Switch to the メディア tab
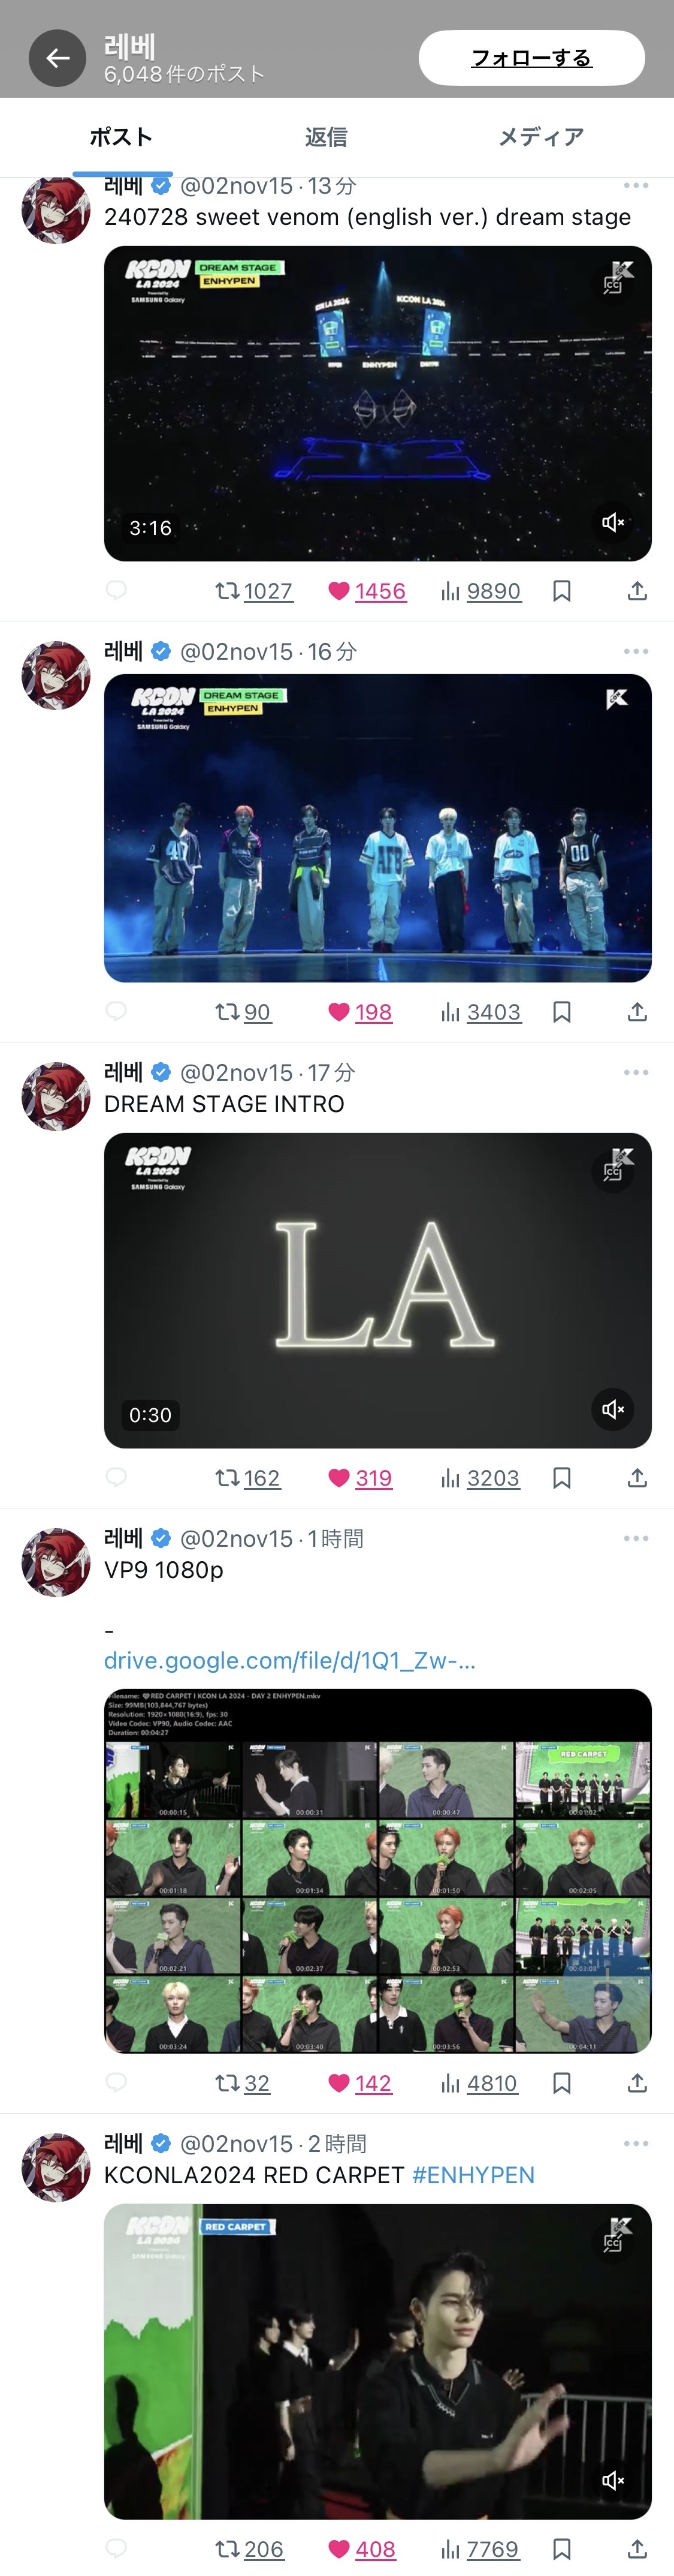The height and width of the screenshot is (2576, 674). tap(540, 137)
